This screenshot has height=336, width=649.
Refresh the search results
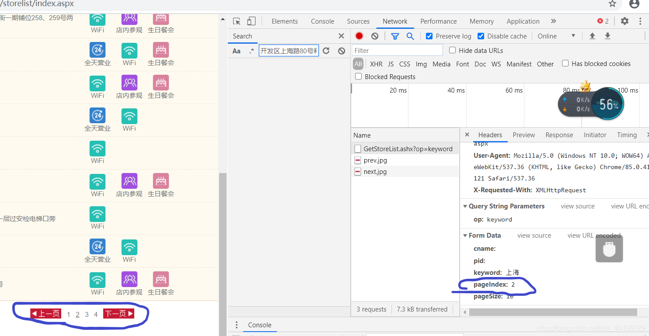click(x=326, y=51)
